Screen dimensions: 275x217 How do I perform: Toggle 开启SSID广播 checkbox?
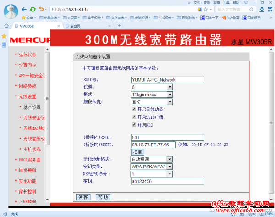[x=134, y=117]
